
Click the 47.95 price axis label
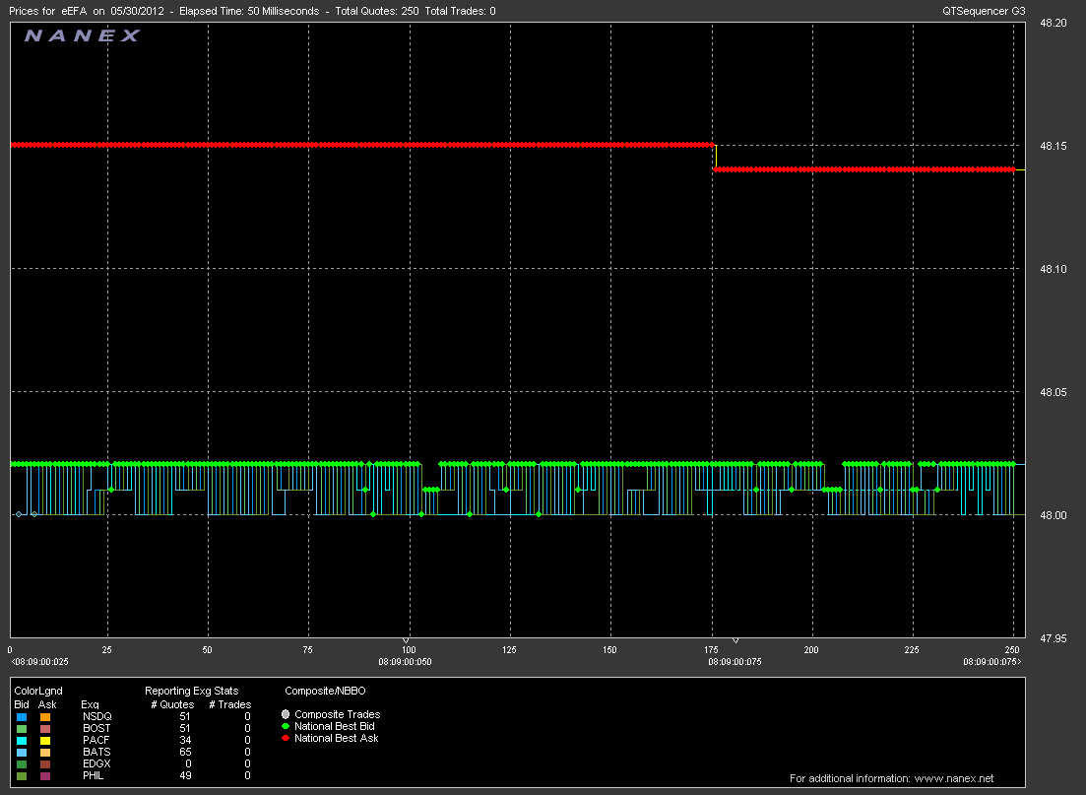pyautogui.click(x=1054, y=638)
